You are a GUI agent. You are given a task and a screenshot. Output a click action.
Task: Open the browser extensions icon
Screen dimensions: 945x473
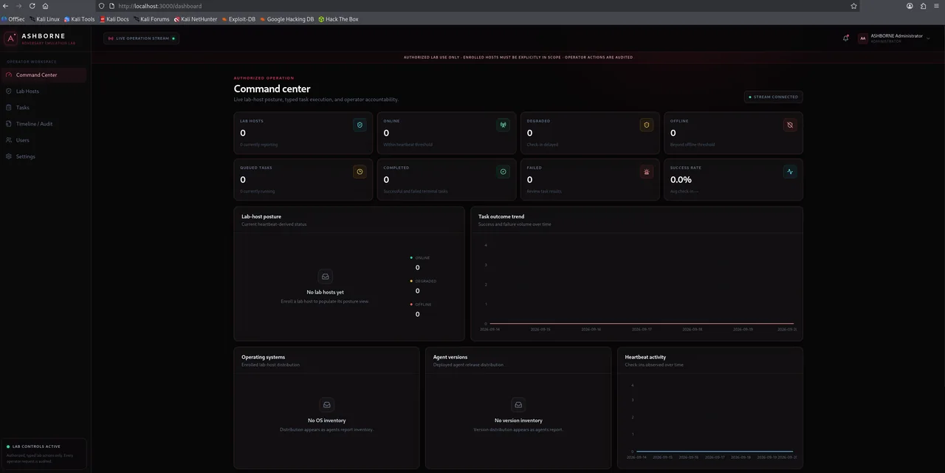923,6
